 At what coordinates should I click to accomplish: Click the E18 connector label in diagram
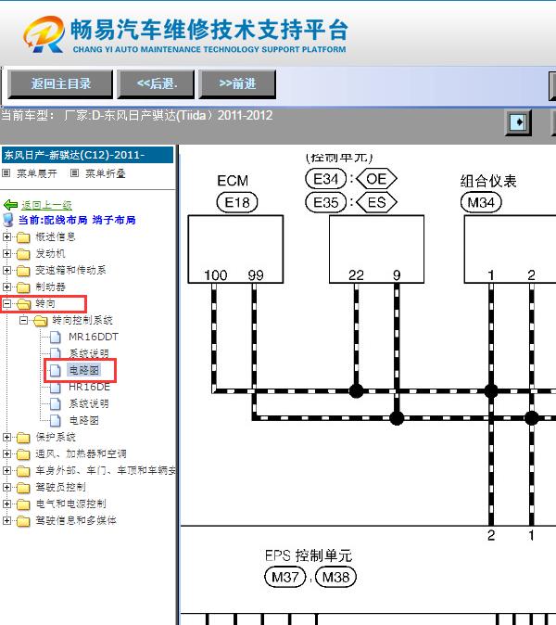[x=237, y=202]
